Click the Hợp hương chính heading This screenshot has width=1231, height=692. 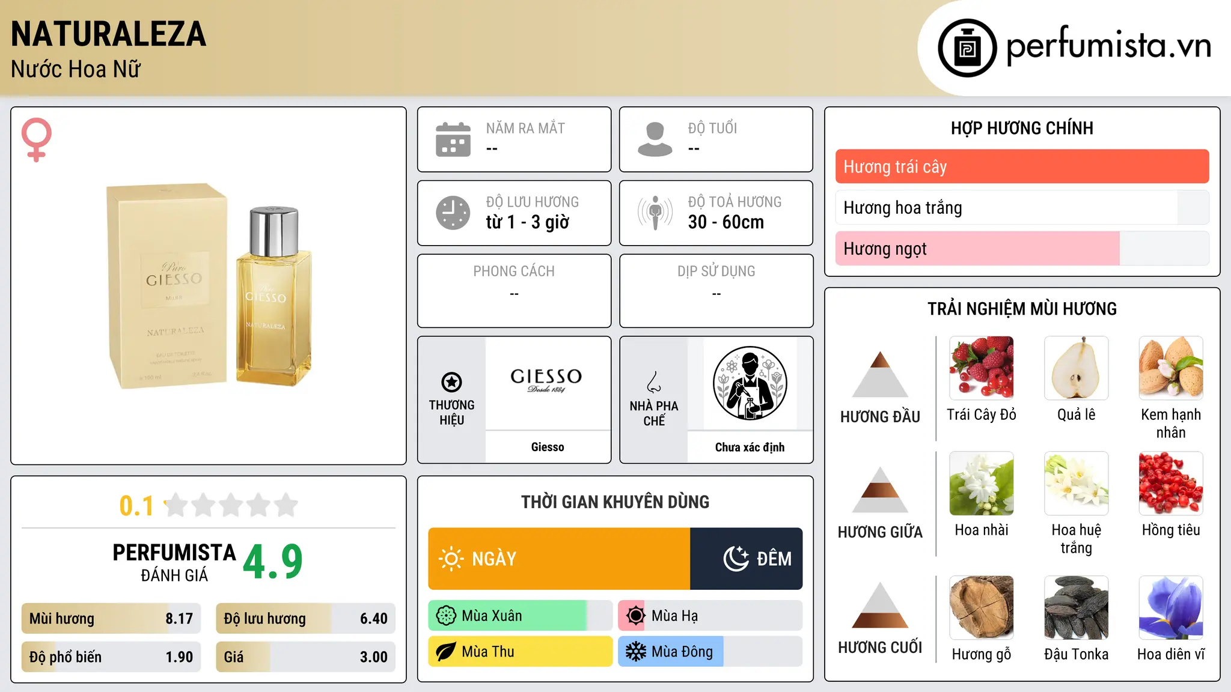click(1022, 128)
